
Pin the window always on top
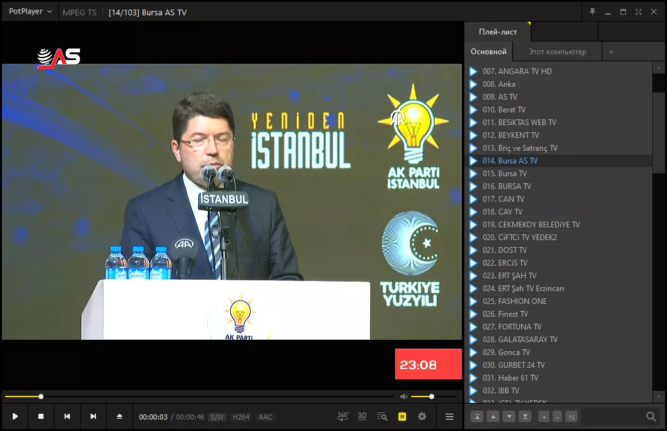tap(592, 12)
